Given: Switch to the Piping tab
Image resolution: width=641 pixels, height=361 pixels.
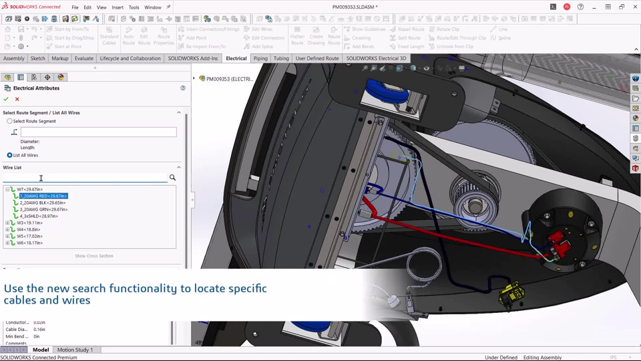Looking at the screenshot, I should [x=260, y=58].
